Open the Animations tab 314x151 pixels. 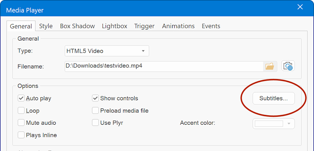tap(178, 26)
